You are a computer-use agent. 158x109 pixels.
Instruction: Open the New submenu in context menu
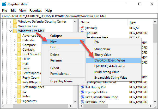click(x=64, y=42)
